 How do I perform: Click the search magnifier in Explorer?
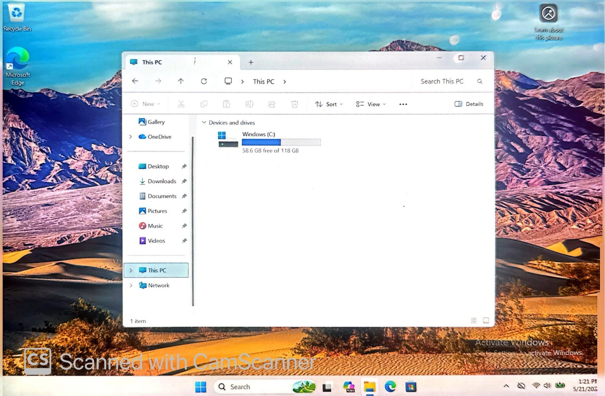click(480, 81)
